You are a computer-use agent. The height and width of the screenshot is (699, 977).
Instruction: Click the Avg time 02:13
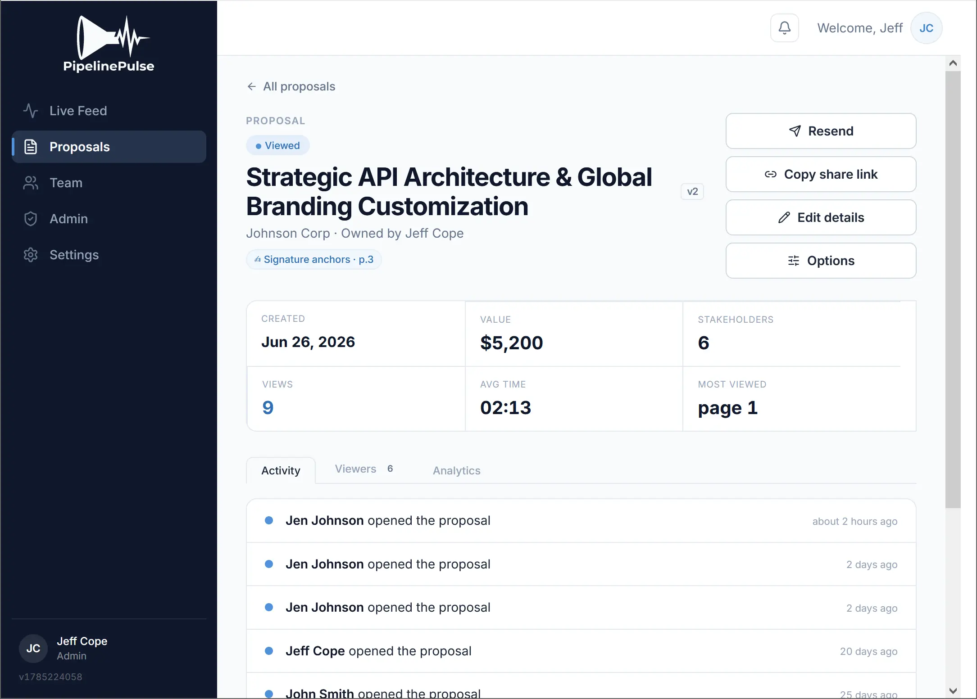(505, 408)
